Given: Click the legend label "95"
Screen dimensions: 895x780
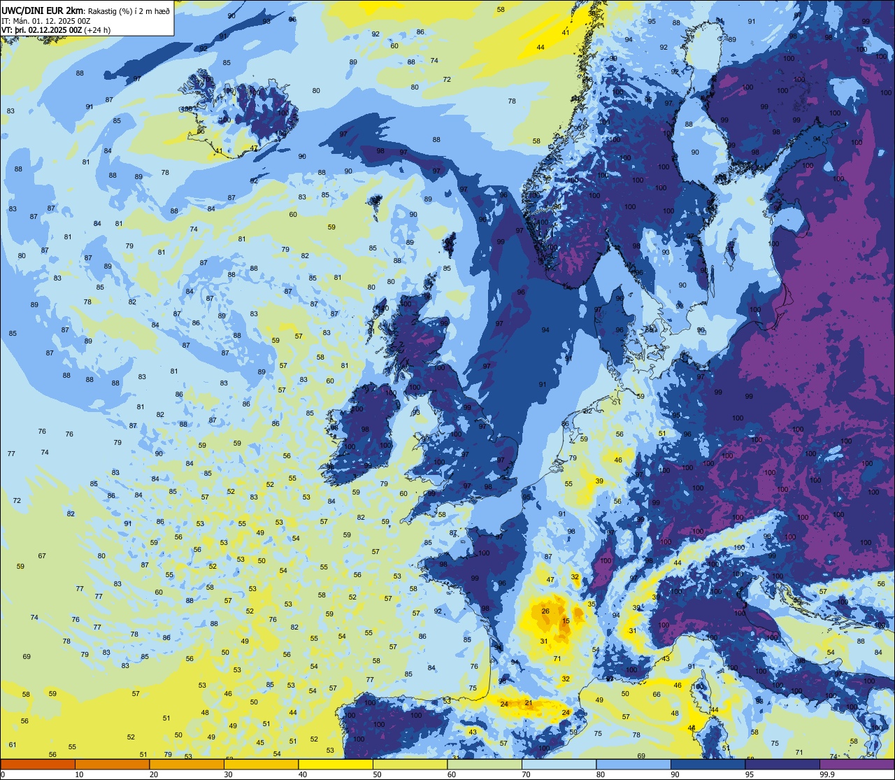Looking at the screenshot, I should click(750, 774).
